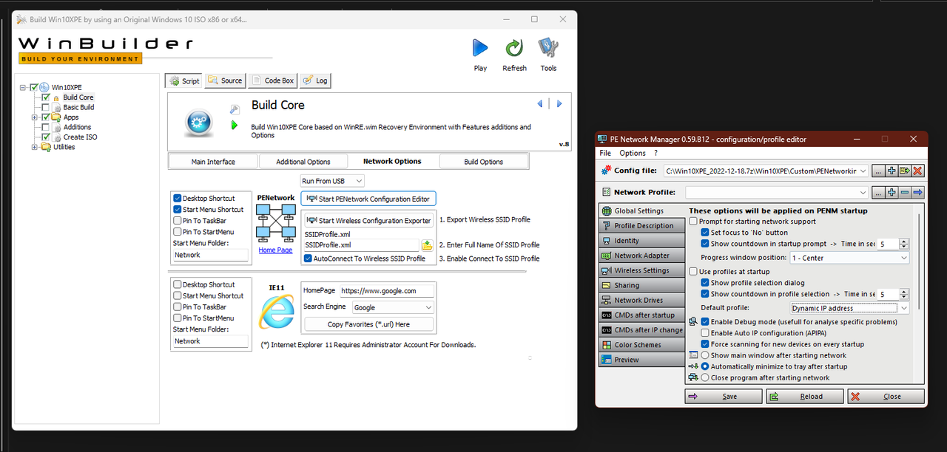Open the Wireless Settings section

[x=641, y=270]
